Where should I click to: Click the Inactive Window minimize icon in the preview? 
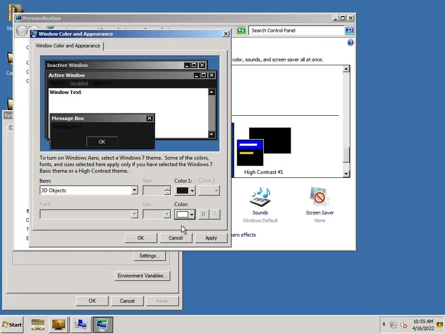click(x=187, y=65)
